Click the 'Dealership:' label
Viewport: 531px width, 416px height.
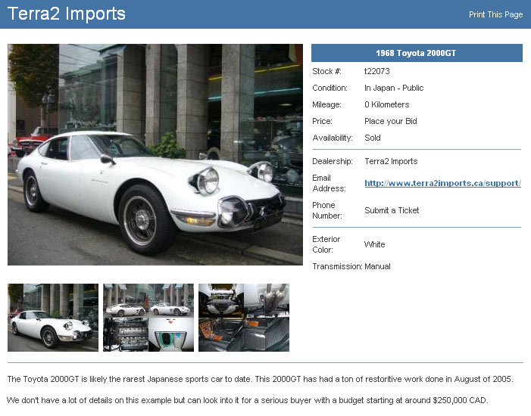(x=333, y=161)
